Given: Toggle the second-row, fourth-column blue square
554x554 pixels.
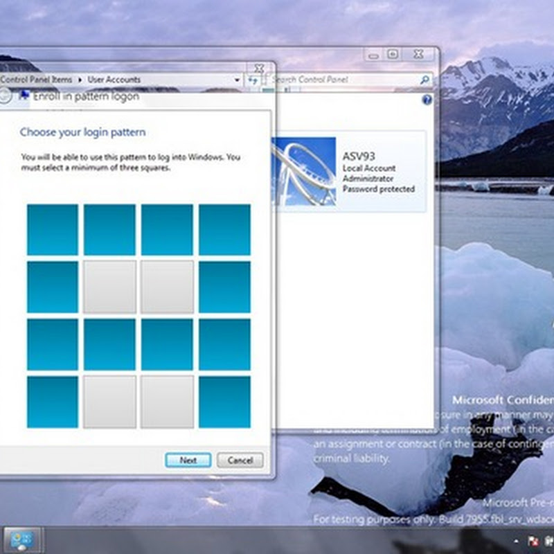Looking at the screenshot, I should pyautogui.click(x=224, y=287).
